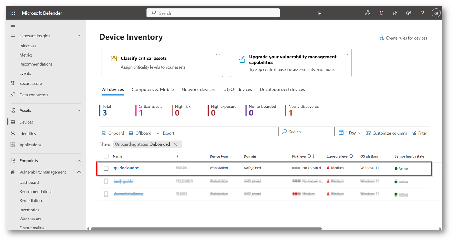
Task: Switch to Network devices tab
Action: (x=198, y=90)
